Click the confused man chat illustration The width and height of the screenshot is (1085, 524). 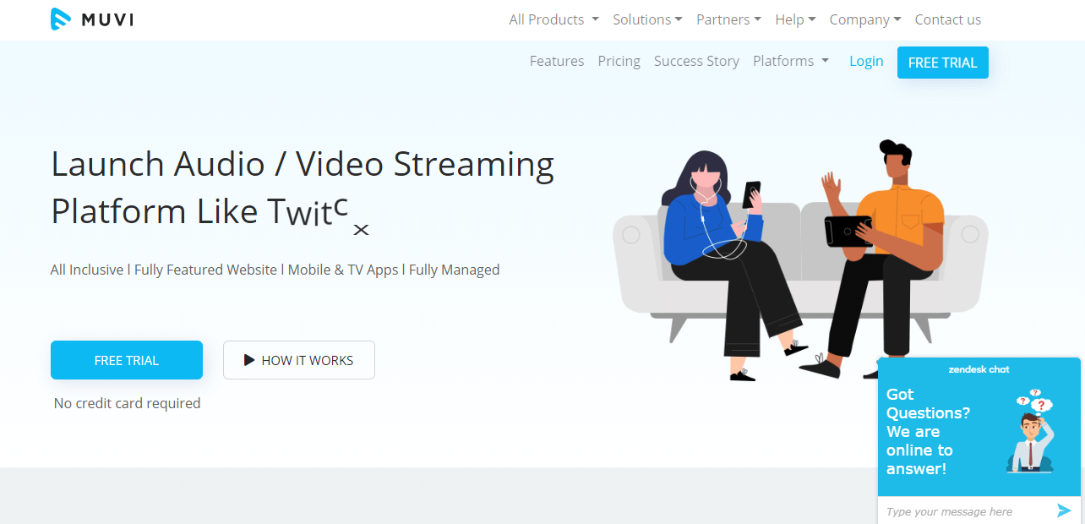[x=1031, y=429]
